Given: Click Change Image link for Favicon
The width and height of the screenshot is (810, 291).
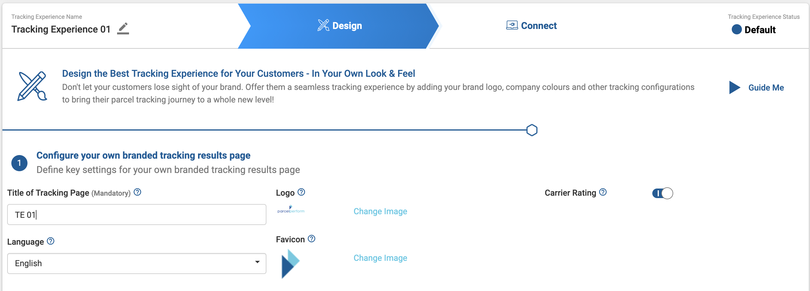Looking at the screenshot, I should coord(380,258).
